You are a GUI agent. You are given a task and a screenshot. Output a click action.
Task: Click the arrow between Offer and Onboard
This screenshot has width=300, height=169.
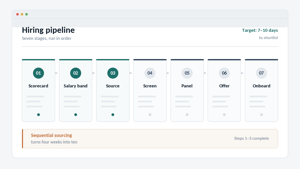(x=242, y=73)
